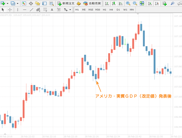Switch timeframe to M15

coord(91,10)
